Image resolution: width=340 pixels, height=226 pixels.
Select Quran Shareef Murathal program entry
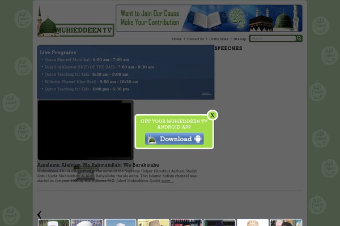tap(87, 60)
